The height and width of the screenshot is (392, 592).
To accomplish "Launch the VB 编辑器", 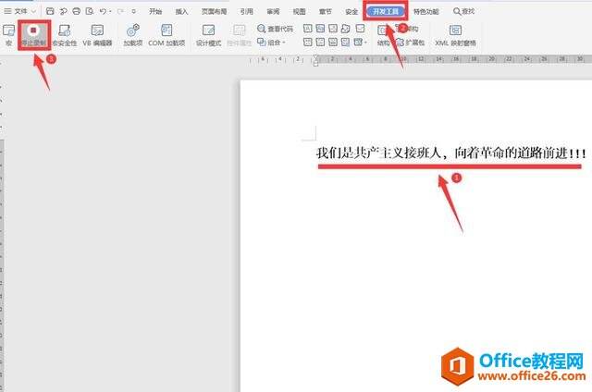I will [x=99, y=35].
